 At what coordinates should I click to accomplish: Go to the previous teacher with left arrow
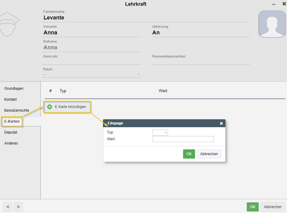(x=8, y=207)
